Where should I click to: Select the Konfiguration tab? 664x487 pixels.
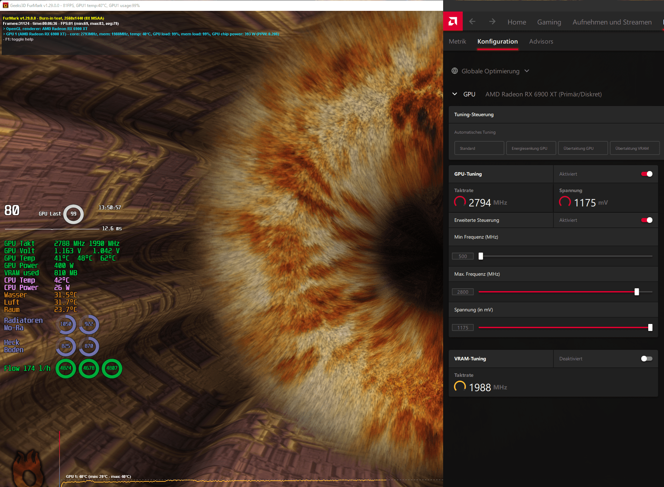pyautogui.click(x=497, y=41)
